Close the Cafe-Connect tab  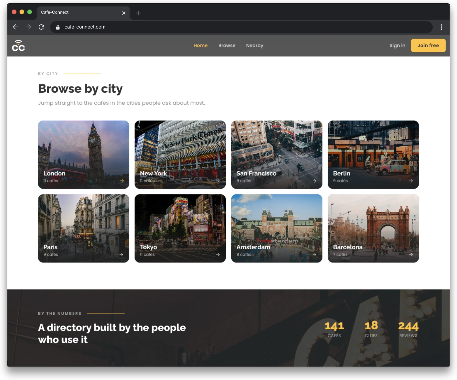click(124, 13)
